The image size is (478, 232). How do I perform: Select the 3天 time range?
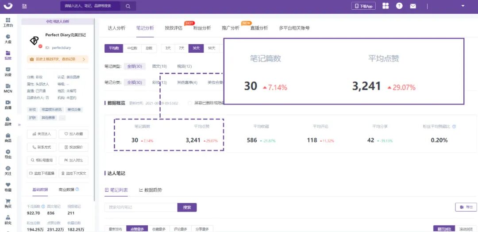168,48
